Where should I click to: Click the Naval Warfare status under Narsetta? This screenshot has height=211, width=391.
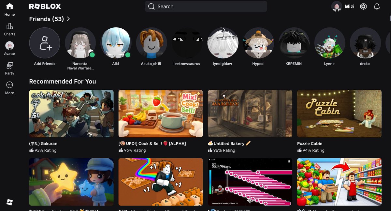point(80,68)
